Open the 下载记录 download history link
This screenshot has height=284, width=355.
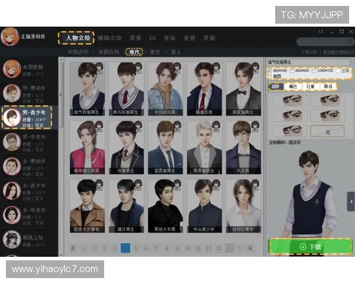click(309, 52)
